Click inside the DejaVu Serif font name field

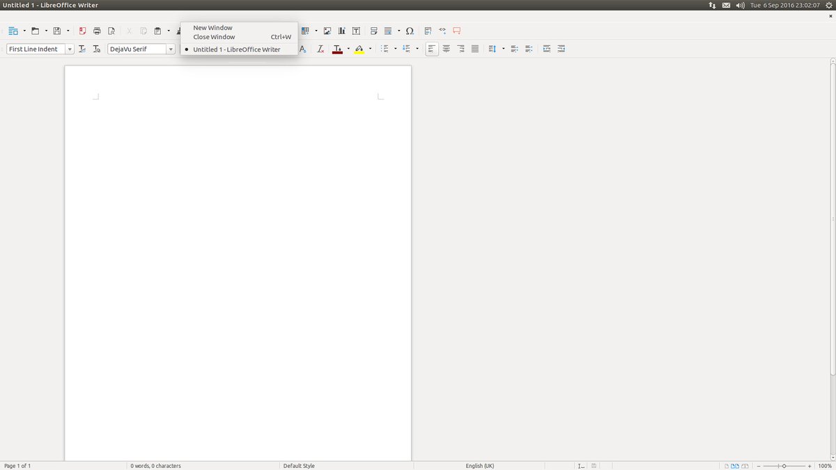tap(137, 49)
